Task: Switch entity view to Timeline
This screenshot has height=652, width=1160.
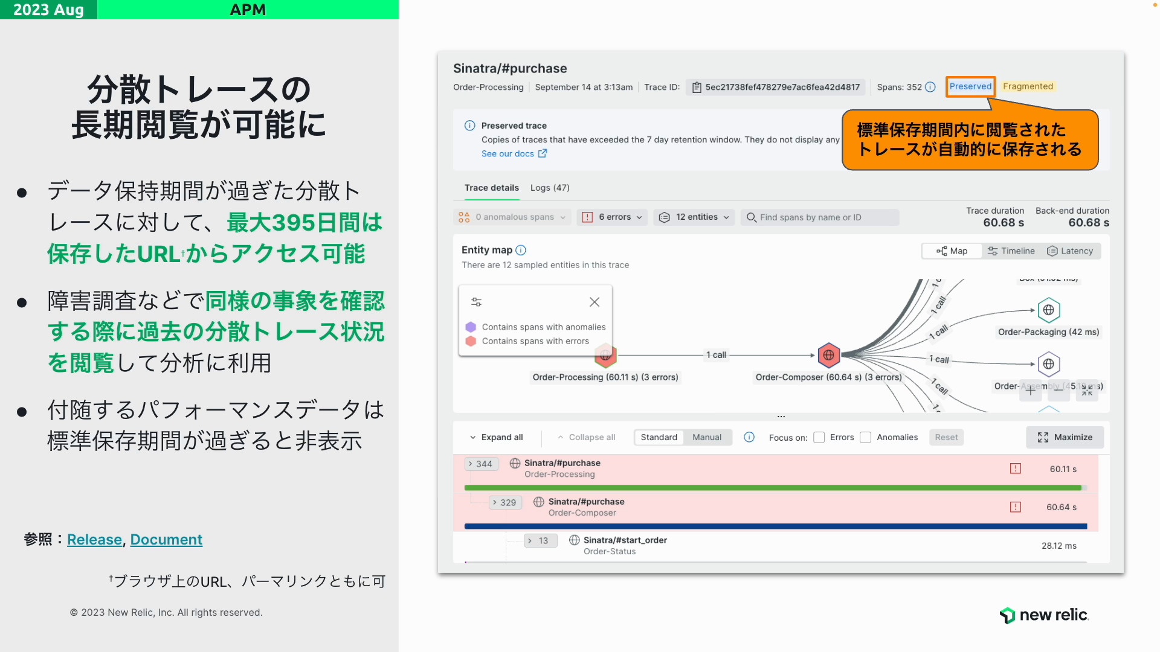Action: click(x=1011, y=251)
